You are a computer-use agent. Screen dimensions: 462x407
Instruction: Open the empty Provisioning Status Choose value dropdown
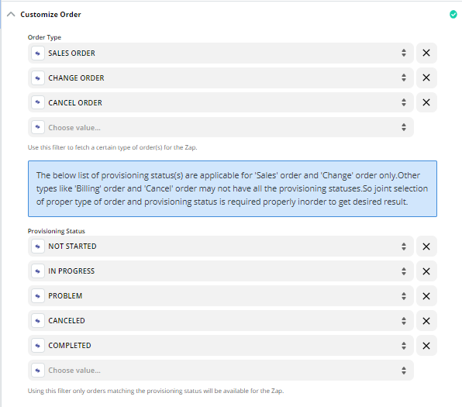[x=221, y=370]
